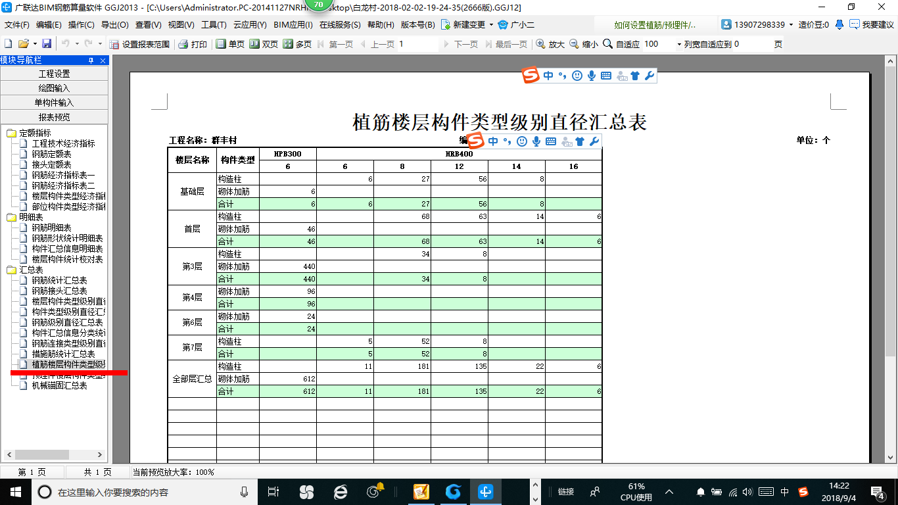Click the current page number input field
Viewport: 898px width, 505px height.
pos(417,44)
